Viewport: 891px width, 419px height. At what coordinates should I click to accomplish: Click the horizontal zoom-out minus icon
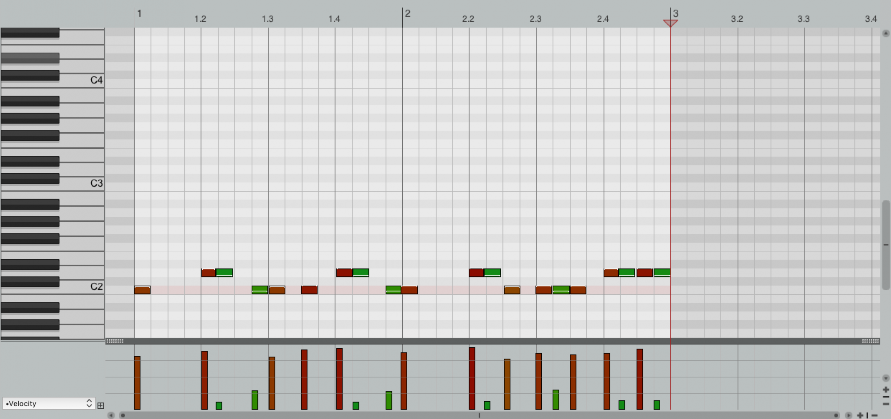(875, 415)
